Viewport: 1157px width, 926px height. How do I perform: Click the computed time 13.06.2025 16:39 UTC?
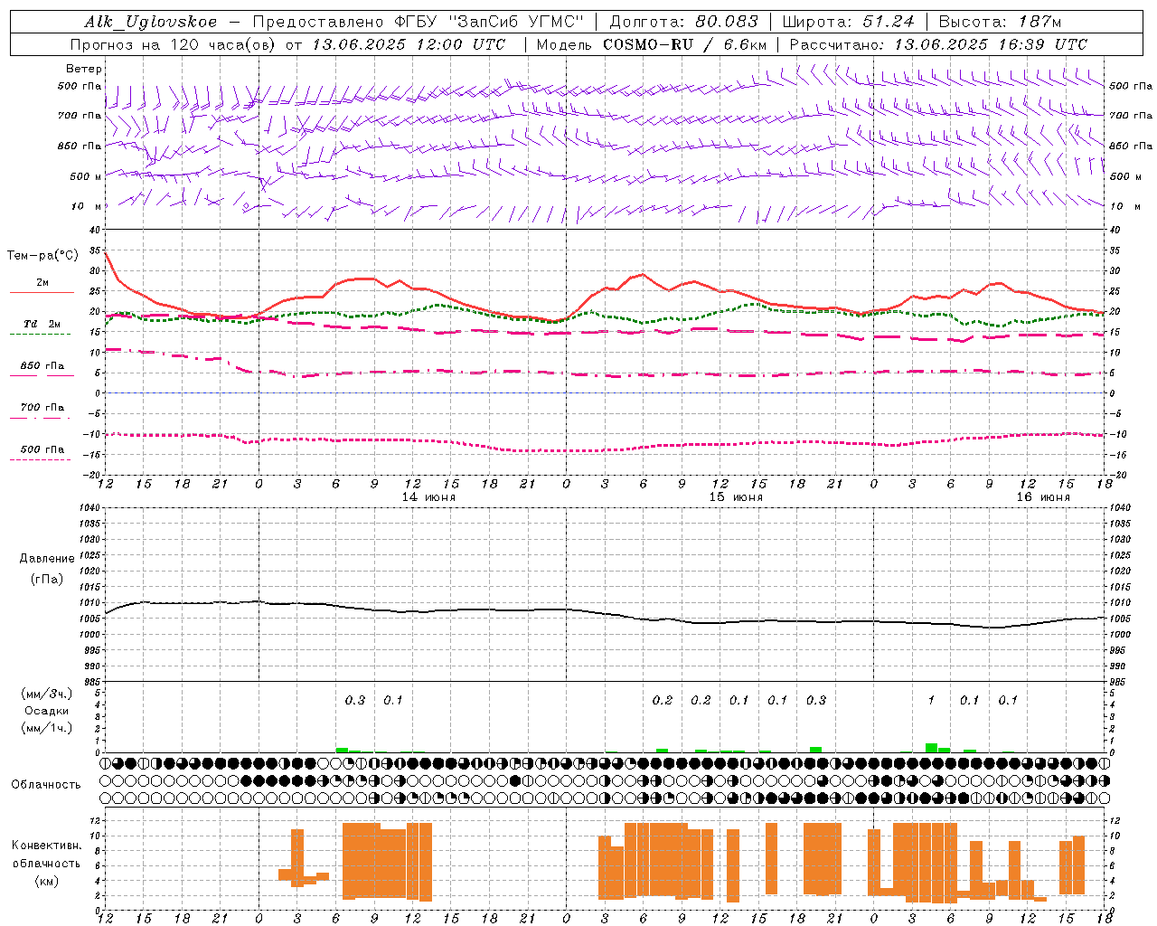[x=991, y=44]
